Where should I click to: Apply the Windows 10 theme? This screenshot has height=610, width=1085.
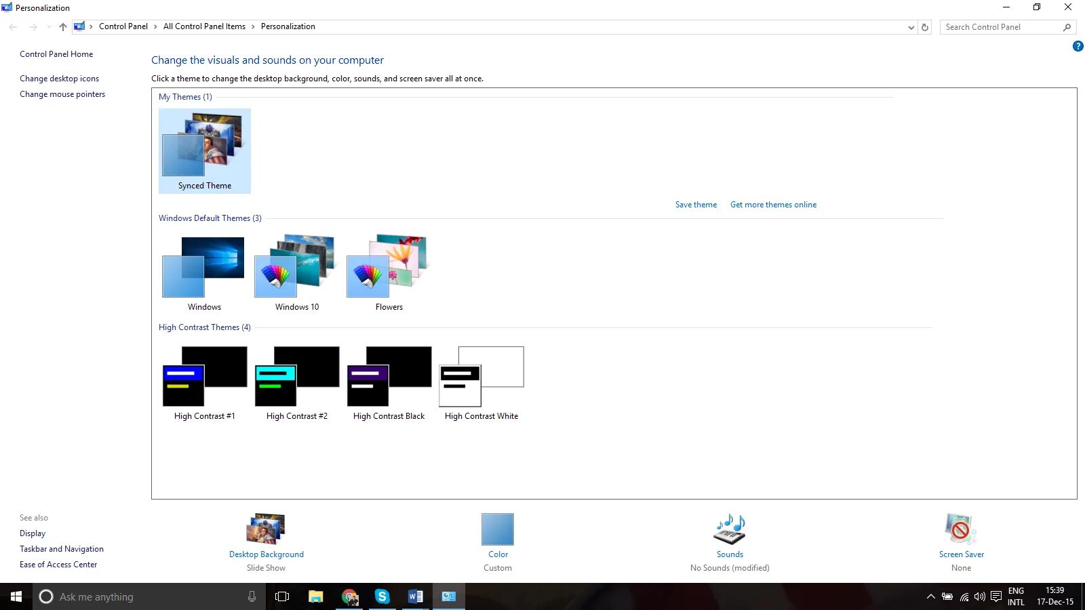coord(297,273)
